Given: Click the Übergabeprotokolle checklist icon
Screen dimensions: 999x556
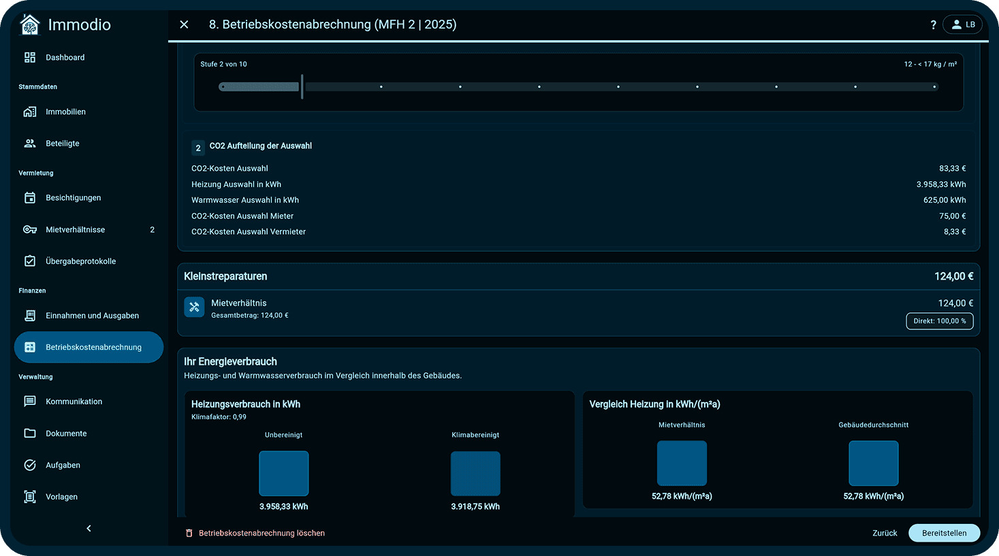Looking at the screenshot, I should coord(30,261).
